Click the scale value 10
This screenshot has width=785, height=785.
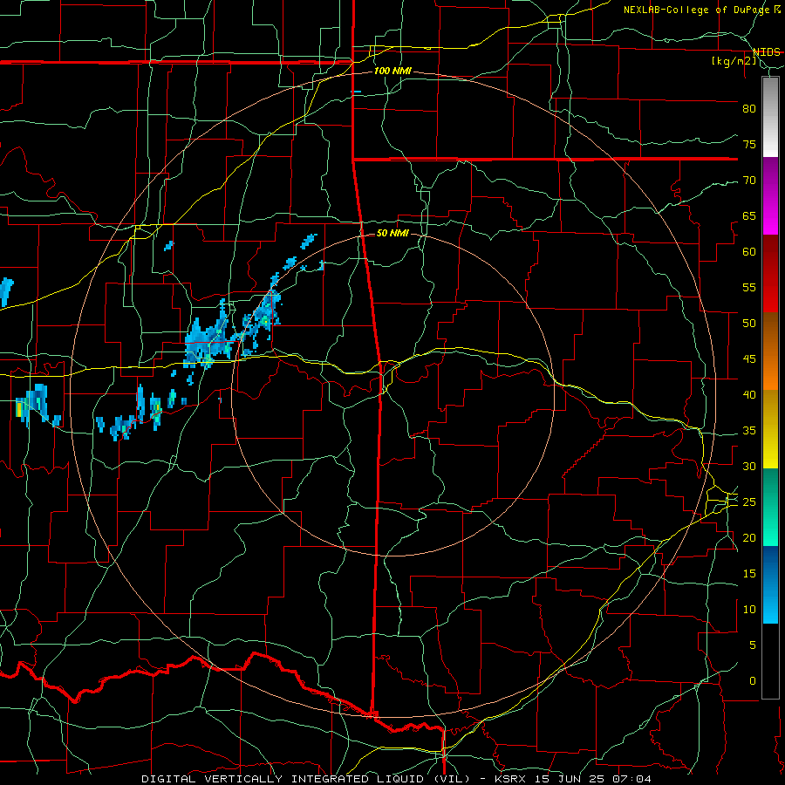[x=749, y=610]
